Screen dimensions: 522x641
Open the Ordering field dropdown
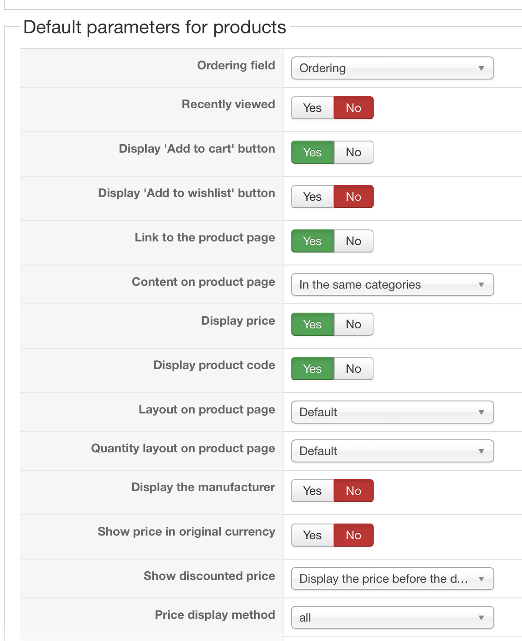(392, 68)
